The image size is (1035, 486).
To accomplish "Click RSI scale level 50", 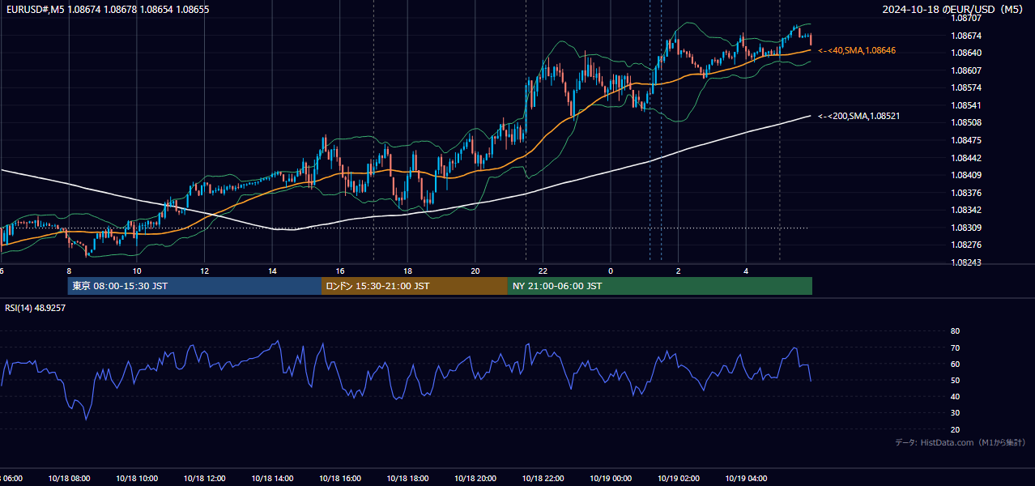I will click(x=955, y=380).
